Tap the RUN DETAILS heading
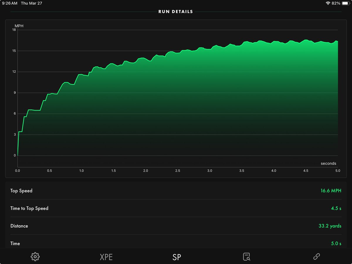The image size is (352, 264). (176, 12)
